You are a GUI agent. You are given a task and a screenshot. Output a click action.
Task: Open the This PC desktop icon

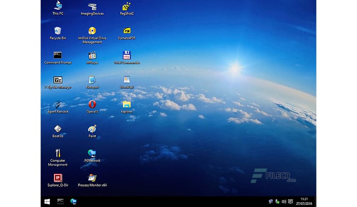(x=58, y=9)
